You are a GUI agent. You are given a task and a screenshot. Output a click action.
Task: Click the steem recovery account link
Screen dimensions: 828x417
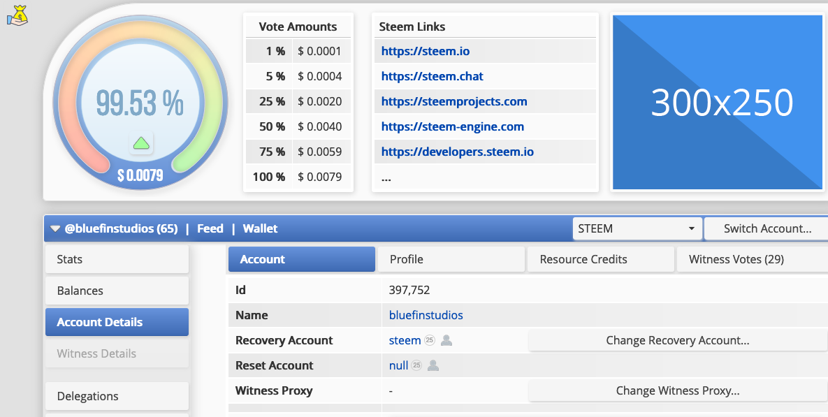(x=405, y=340)
